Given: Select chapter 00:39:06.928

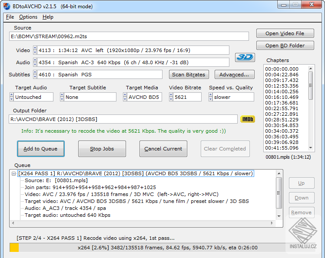Looking at the screenshot, I should click(282, 142).
